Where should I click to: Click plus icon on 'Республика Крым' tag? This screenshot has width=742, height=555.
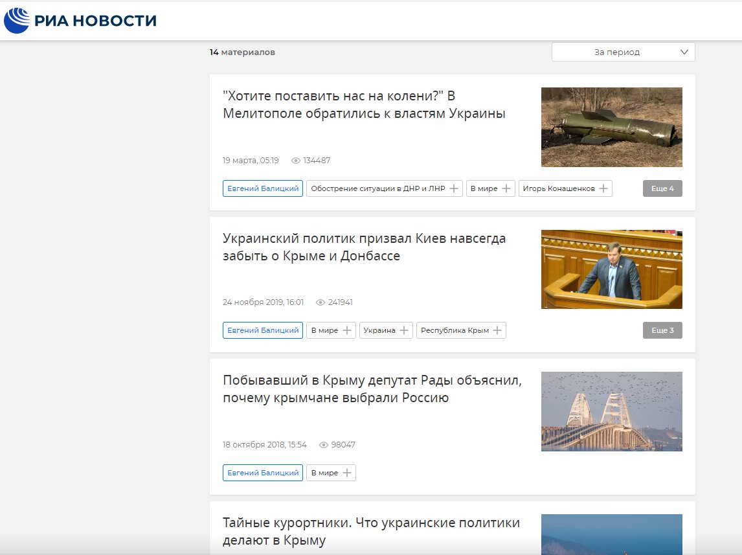click(x=497, y=330)
